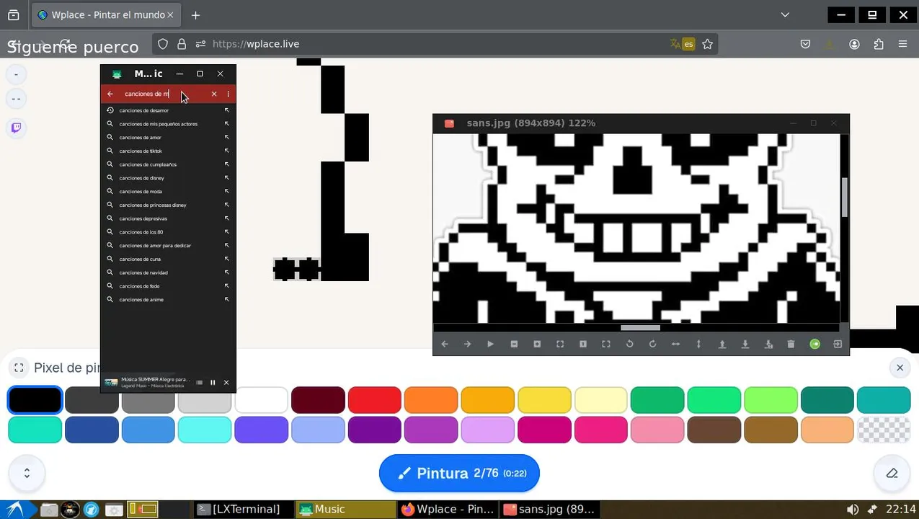Open the start menu bird logo in taskbar
This screenshot has width=919, height=519.
point(14,510)
